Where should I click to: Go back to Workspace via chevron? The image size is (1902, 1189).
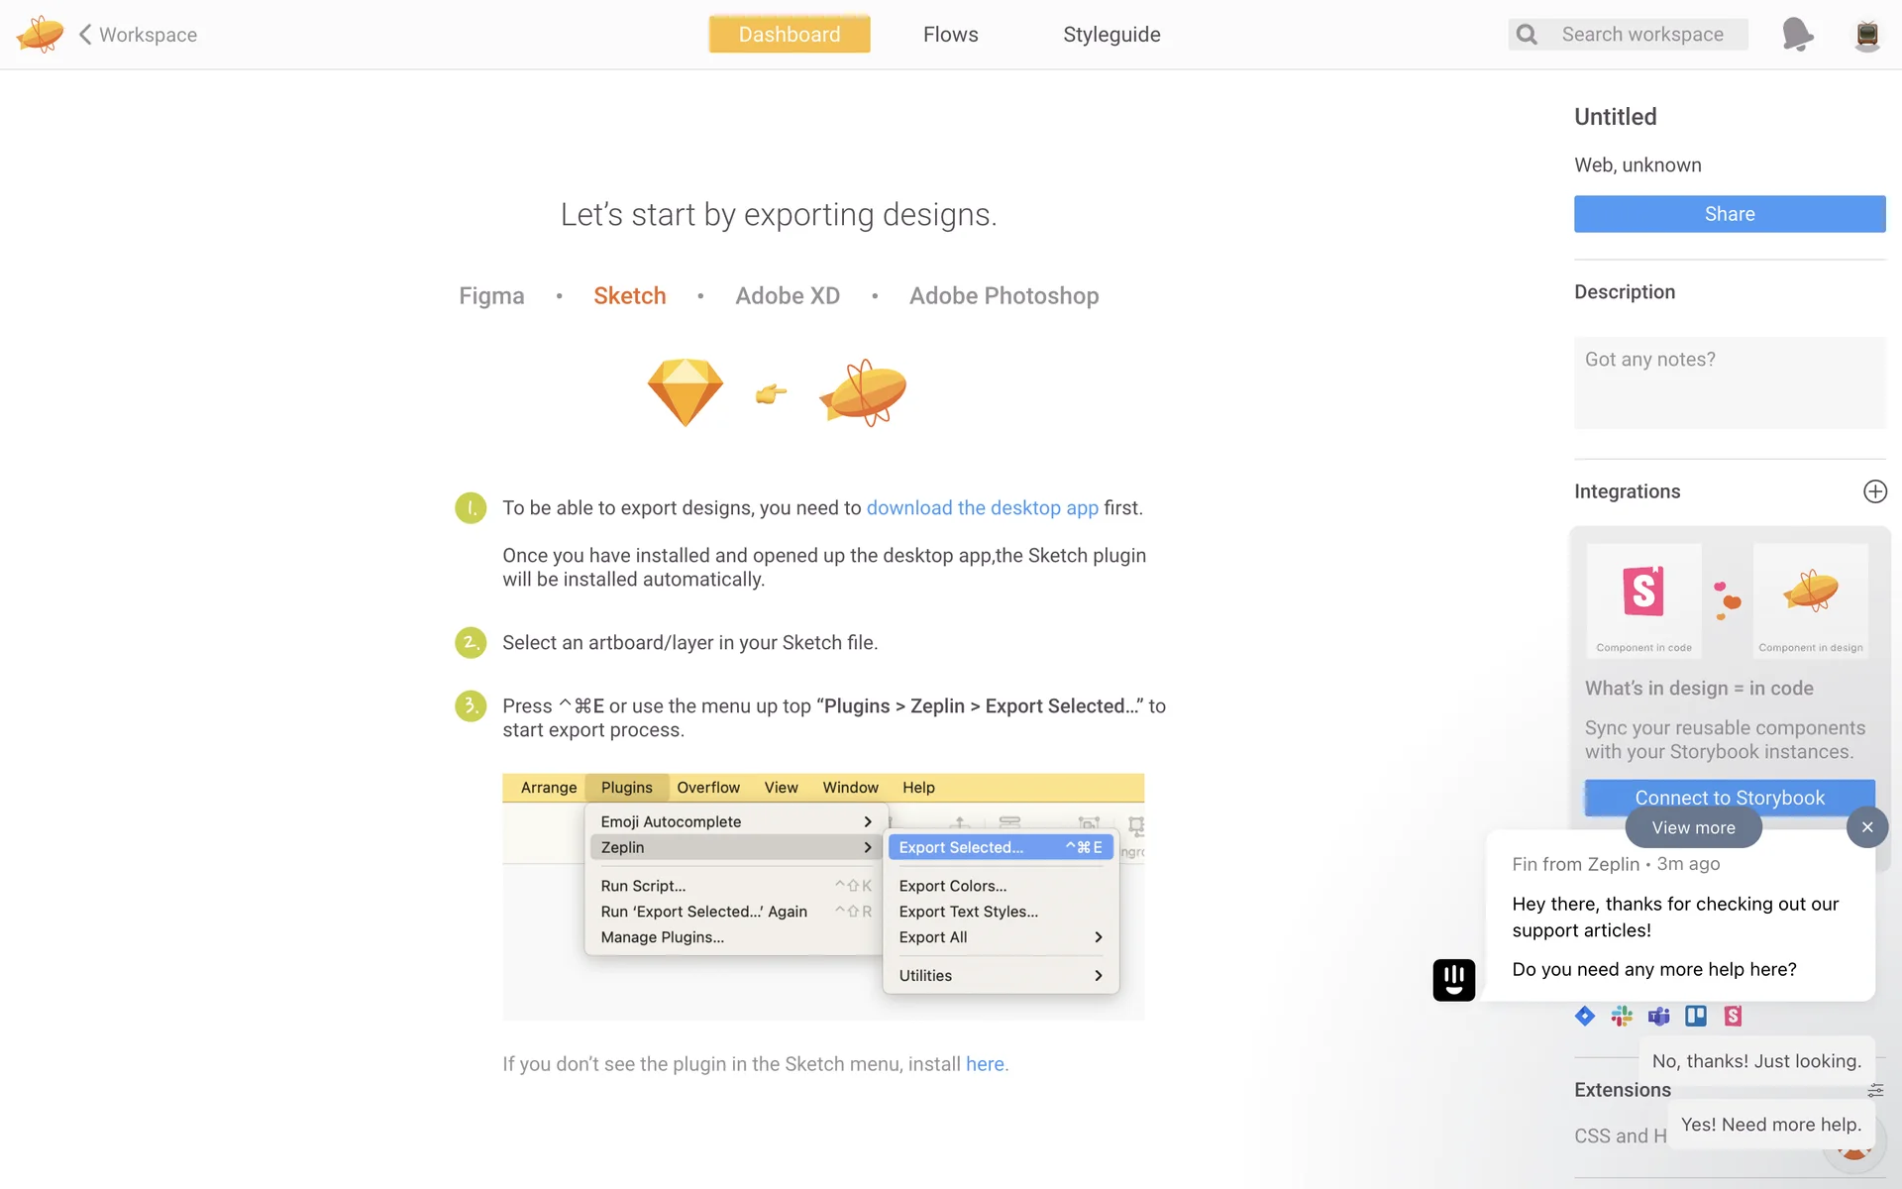(85, 35)
